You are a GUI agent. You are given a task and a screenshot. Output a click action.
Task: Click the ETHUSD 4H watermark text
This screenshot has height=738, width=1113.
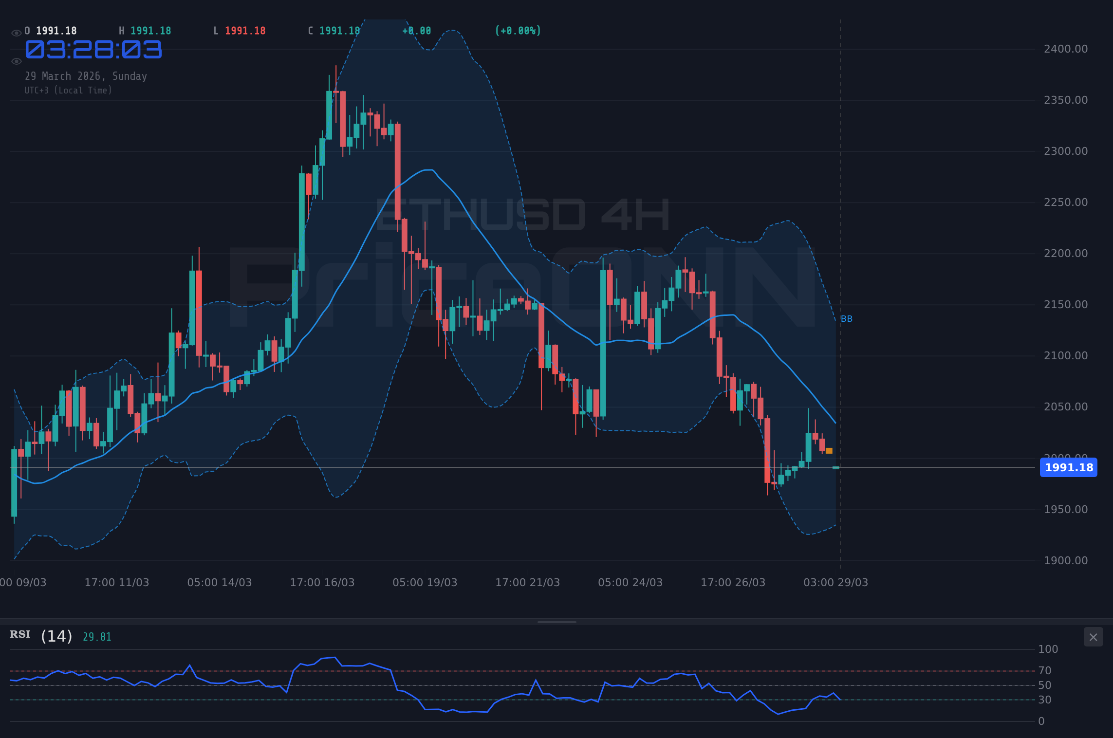521,213
